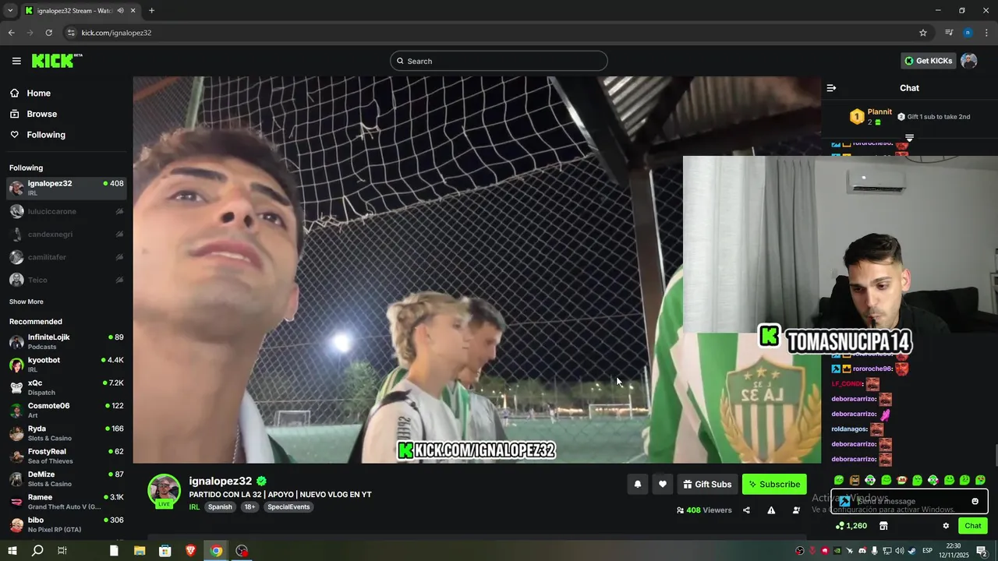Viewport: 998px width, 561px height.
Task: Click the Get KICKs button
Action: pyautogui.click(x=928, y=61)
